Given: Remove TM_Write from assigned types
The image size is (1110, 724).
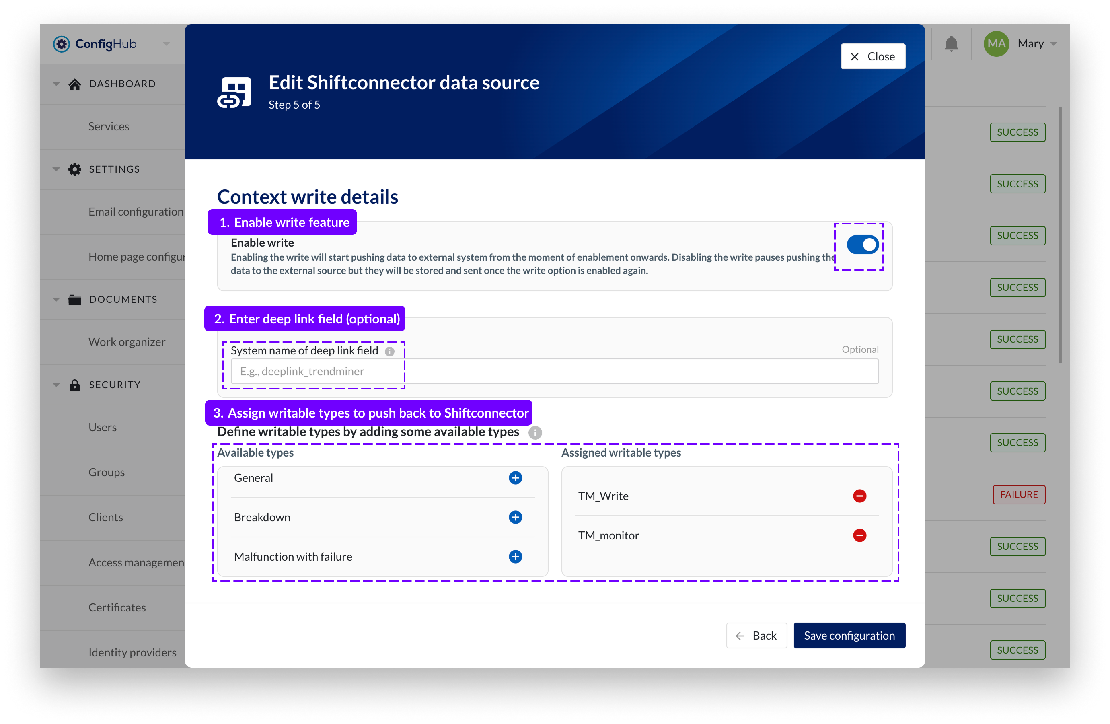Looking at the screenshot, I should pyautogui.click(x=859, y=496).
